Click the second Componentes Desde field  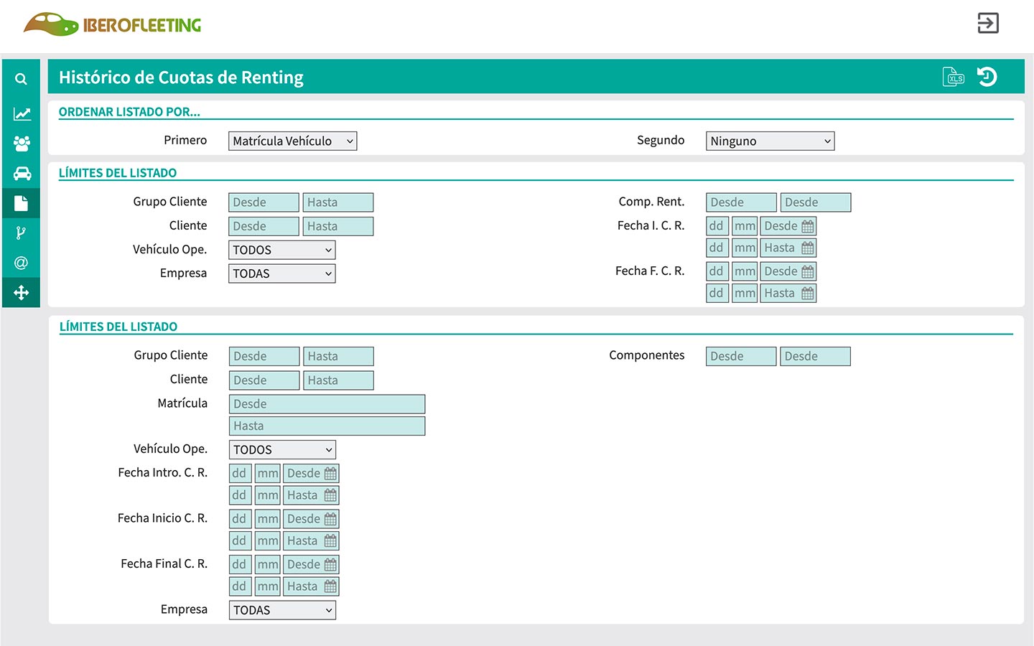coord(815,356)
